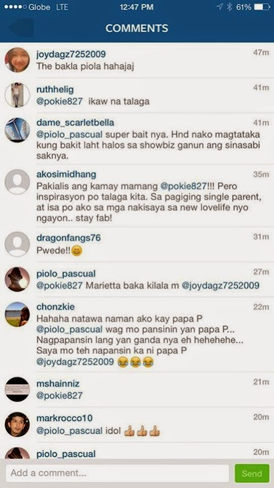Tap dragonfangs76's default avatar icon
The image size is (274, 488).
click(17, 244)
